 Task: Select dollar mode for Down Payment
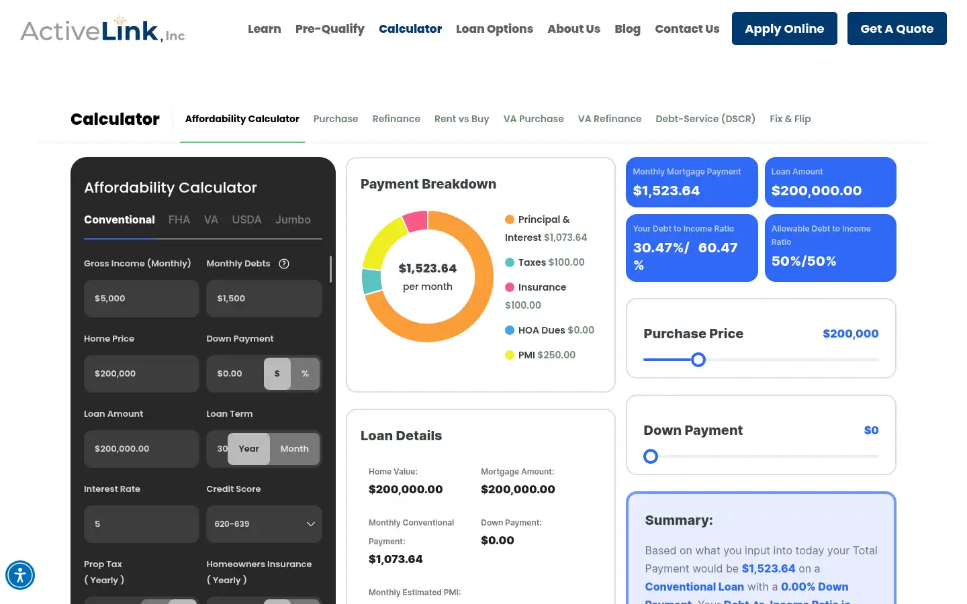click(x=277, y=374)
